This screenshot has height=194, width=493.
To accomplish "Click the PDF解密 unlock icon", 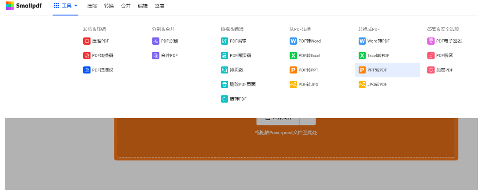I will coord(431,55).
